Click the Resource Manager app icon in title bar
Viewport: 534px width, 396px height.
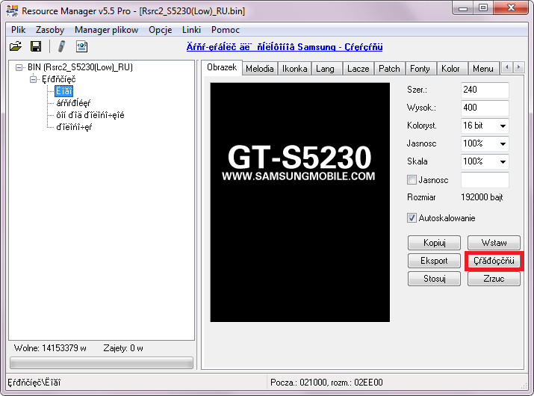(12, 10)
